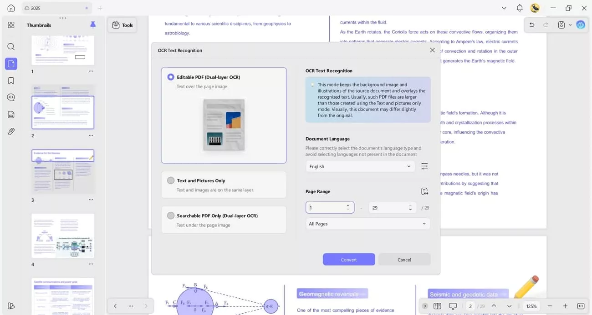This screenshot has height=315, width=592.
Task: Open more options for page 4 thumbnail
Action: click(91, 264)
